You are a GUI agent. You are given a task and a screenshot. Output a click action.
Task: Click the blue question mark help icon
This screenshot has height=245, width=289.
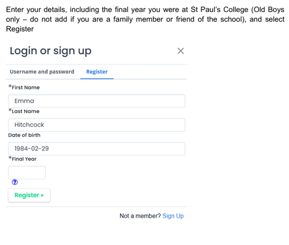pos(14,182)
